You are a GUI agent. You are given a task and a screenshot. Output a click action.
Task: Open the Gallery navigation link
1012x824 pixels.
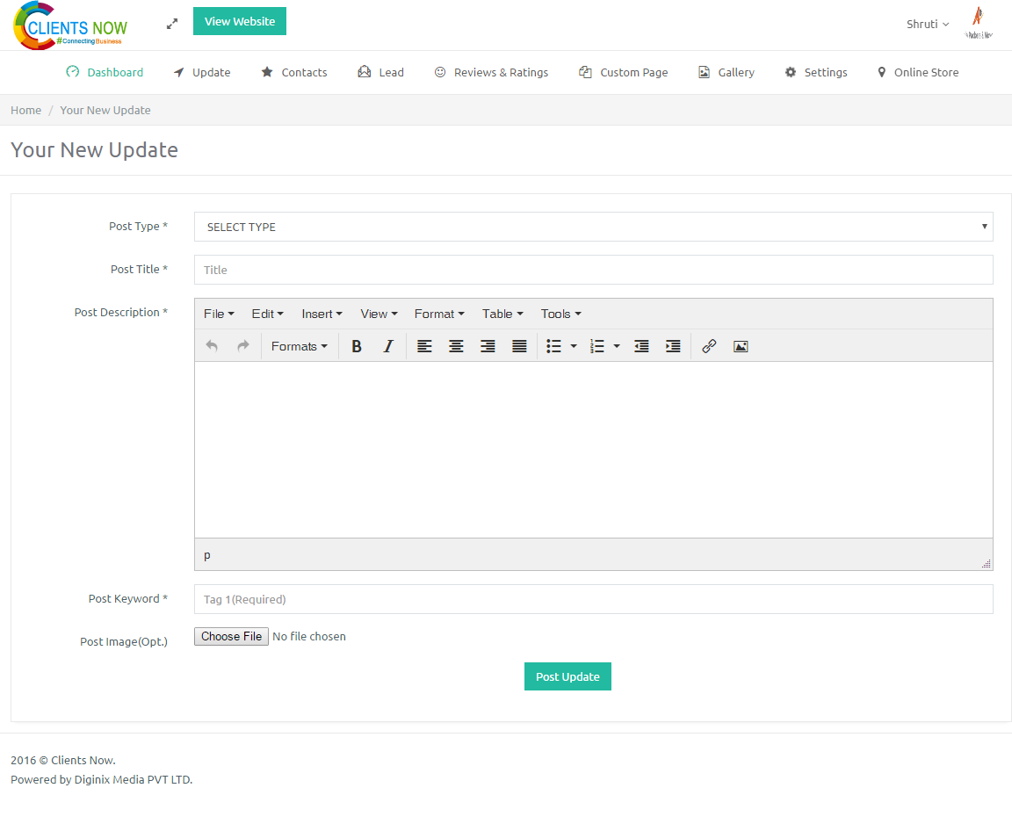(726, 72)
